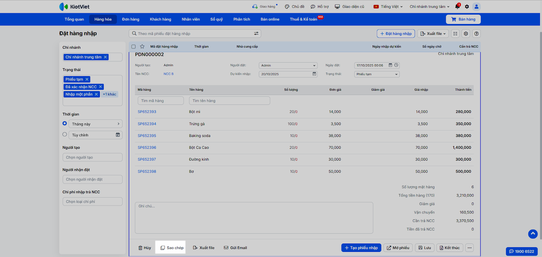Image resolution: width=542 pixels, height=257 pixels.
Task: Open the Người đặt Admin dropdown
Action: click(288, 65)
